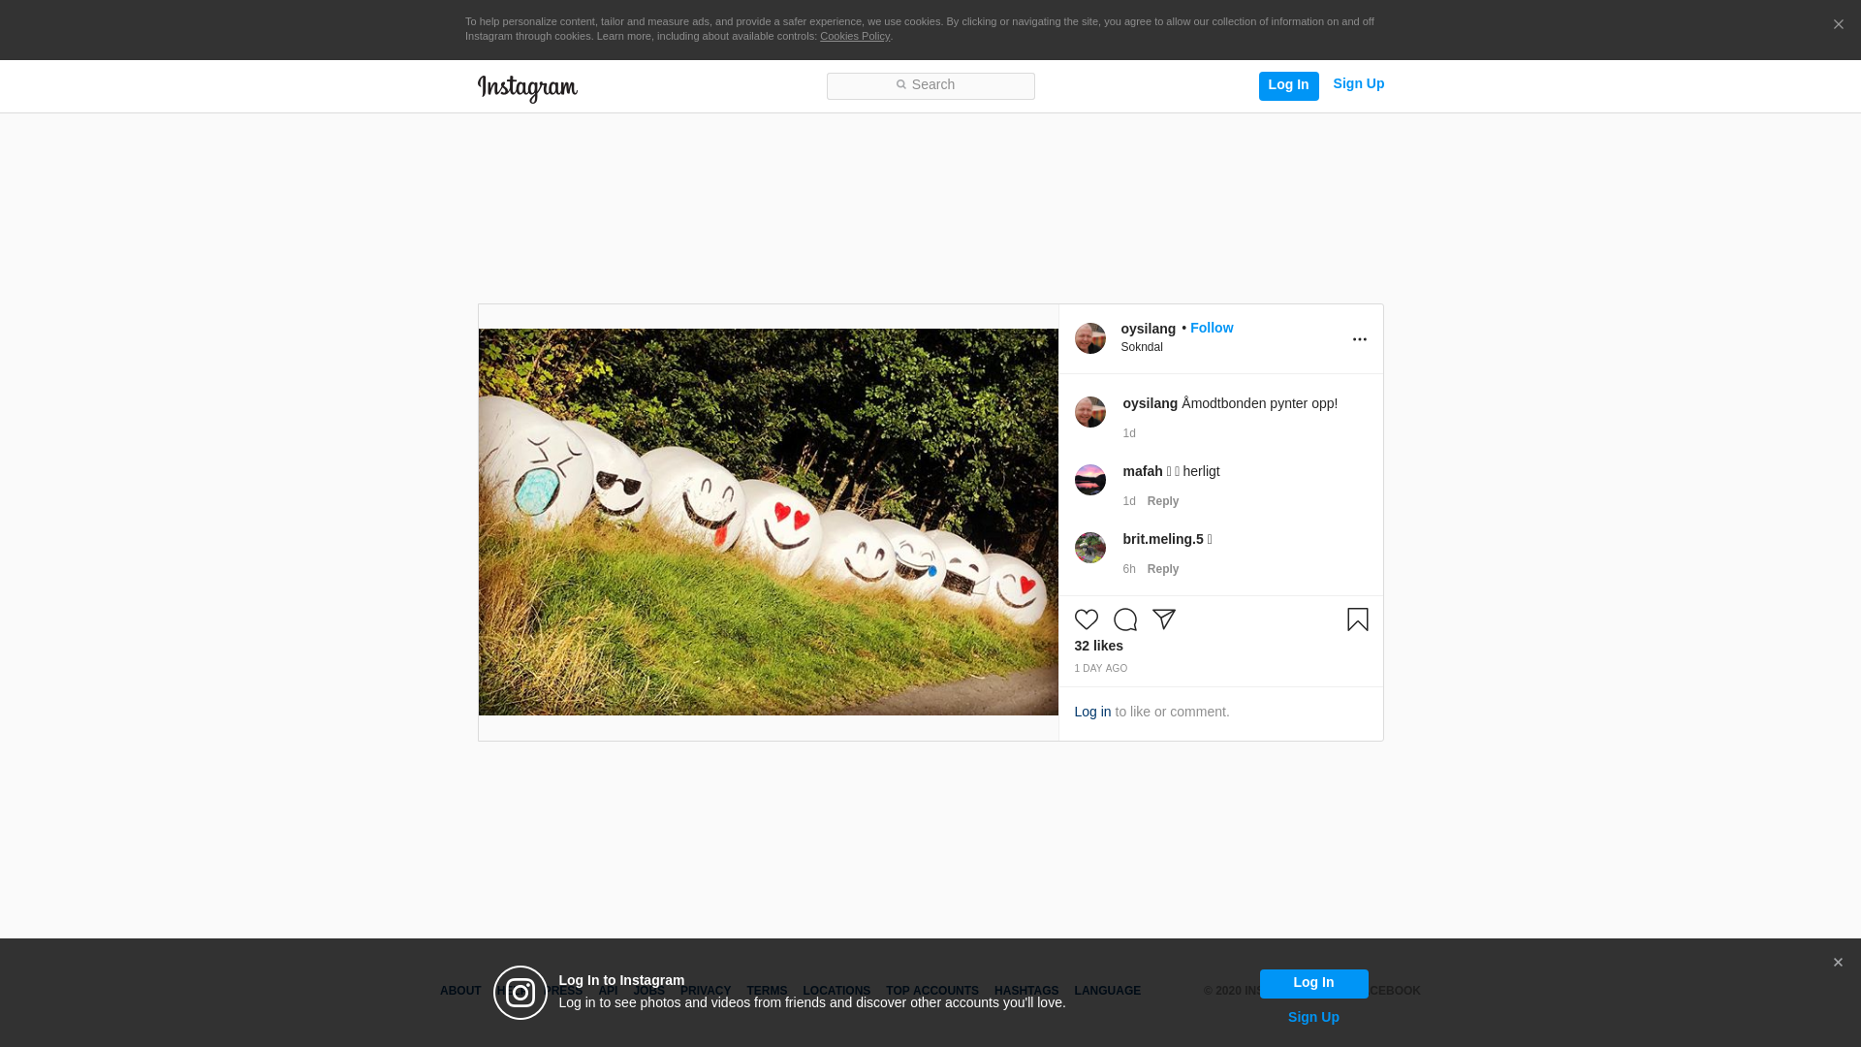The image size is (1861, 1047).
Task: Open brit.meling.5 commenter avatar
Action: pos(1090,548)
